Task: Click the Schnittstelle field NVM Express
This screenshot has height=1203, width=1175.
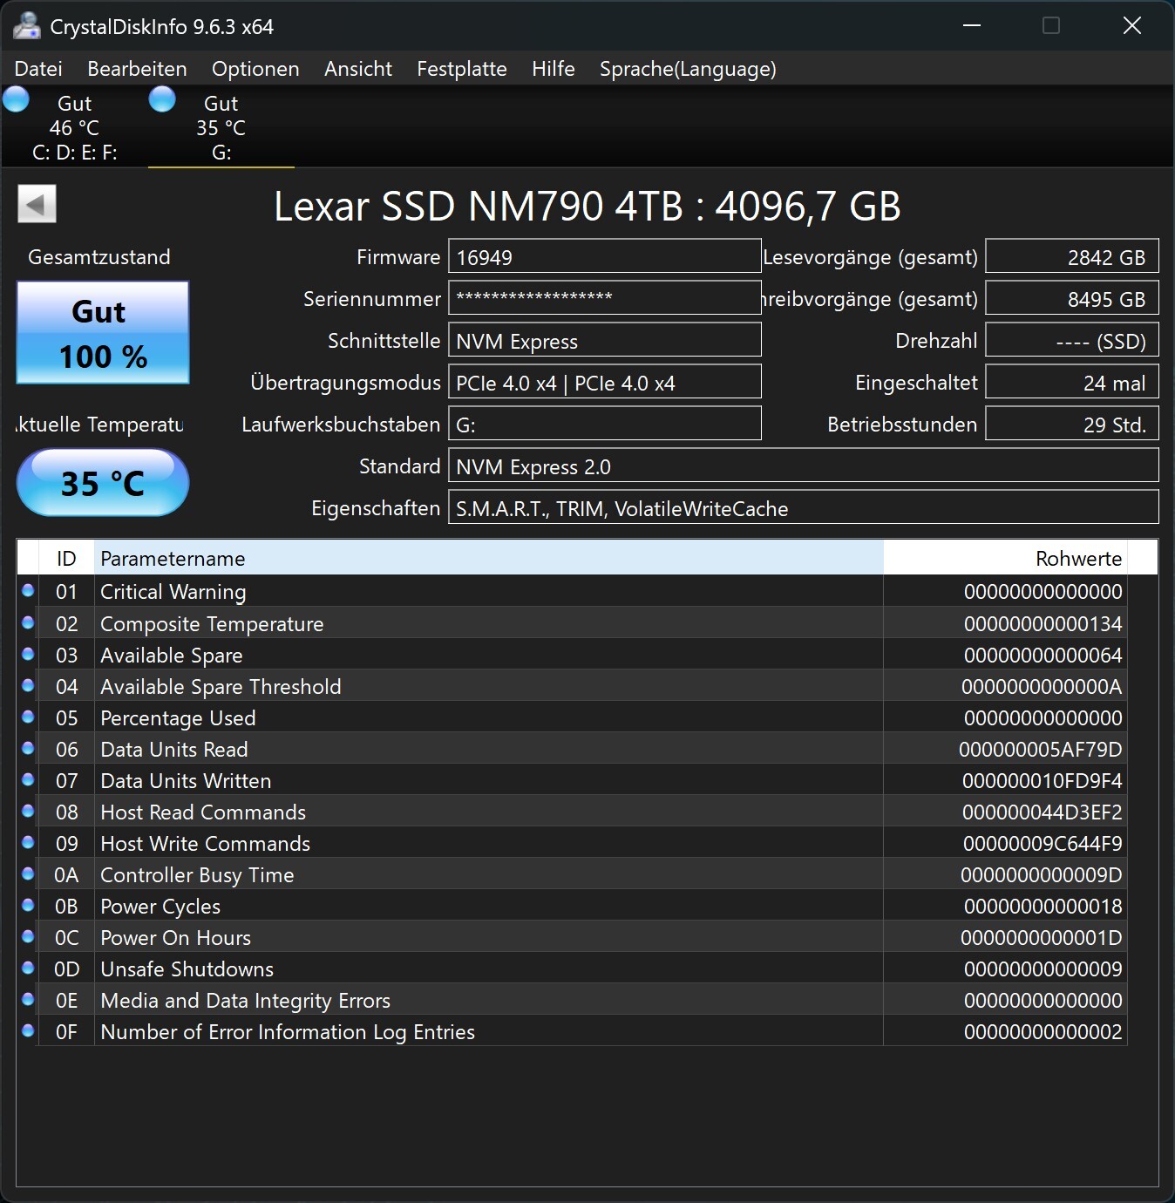Action: [x=605, y=340]
